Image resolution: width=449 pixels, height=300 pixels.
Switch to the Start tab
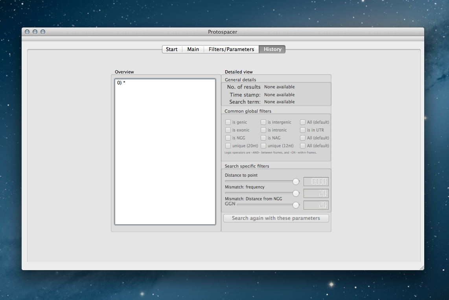172,49
